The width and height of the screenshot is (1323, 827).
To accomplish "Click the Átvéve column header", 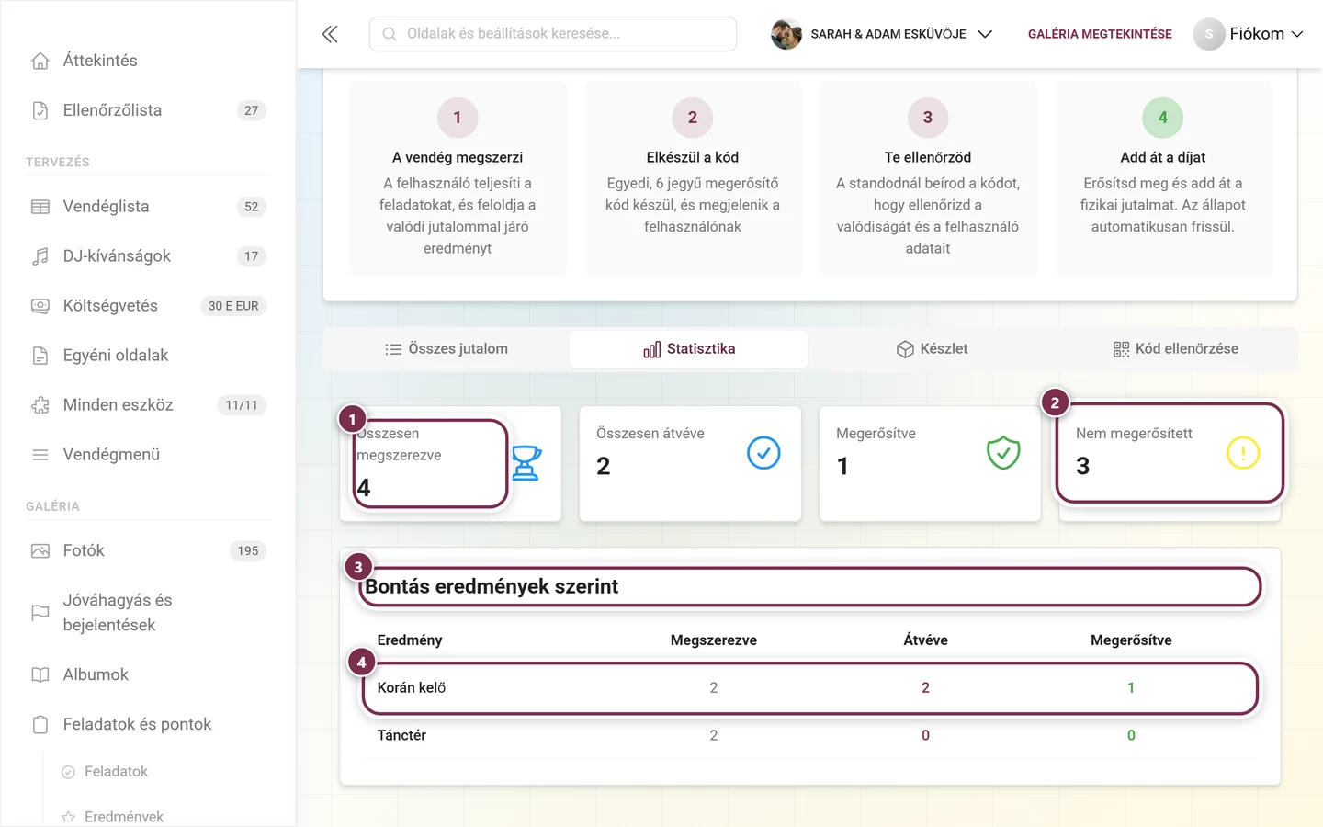I will tap(925, 640).
